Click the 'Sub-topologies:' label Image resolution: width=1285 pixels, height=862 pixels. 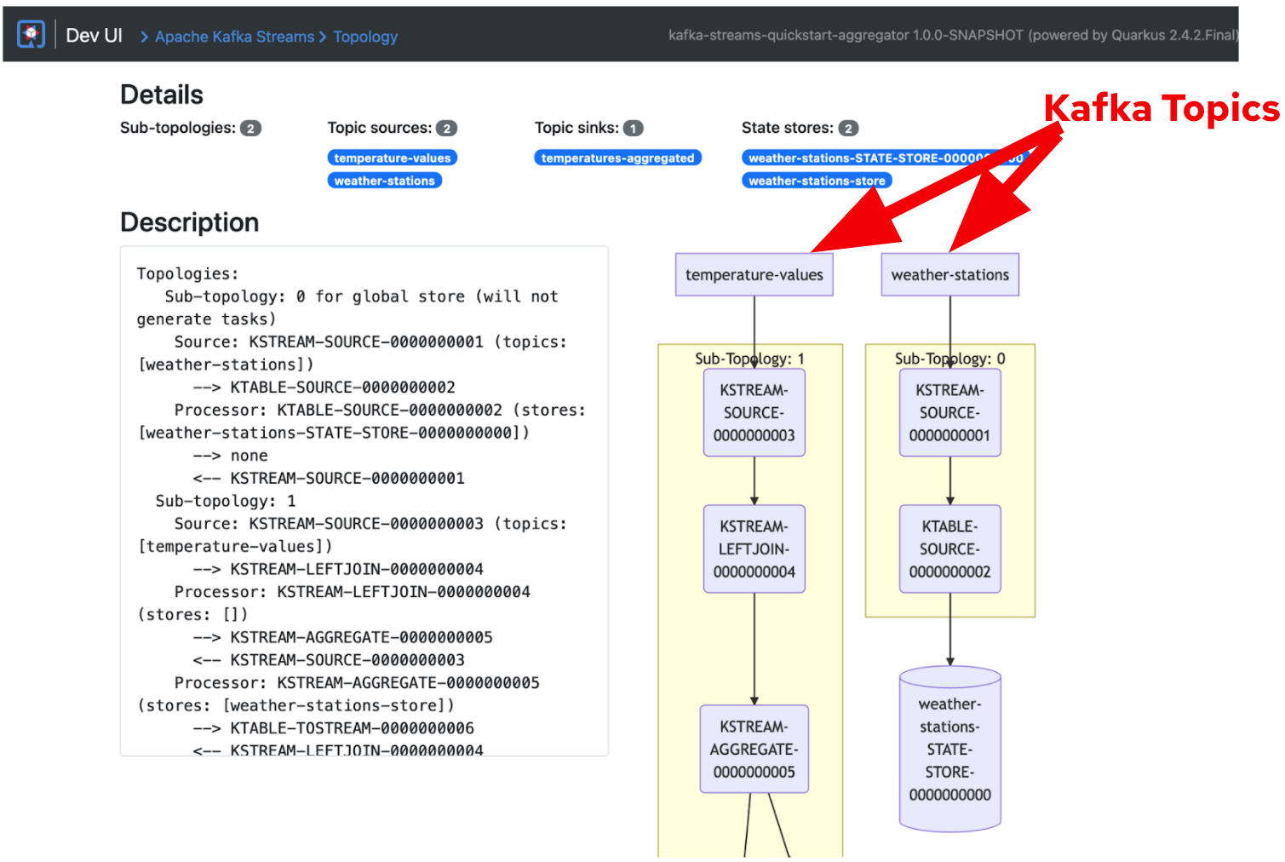pos(178,128)
